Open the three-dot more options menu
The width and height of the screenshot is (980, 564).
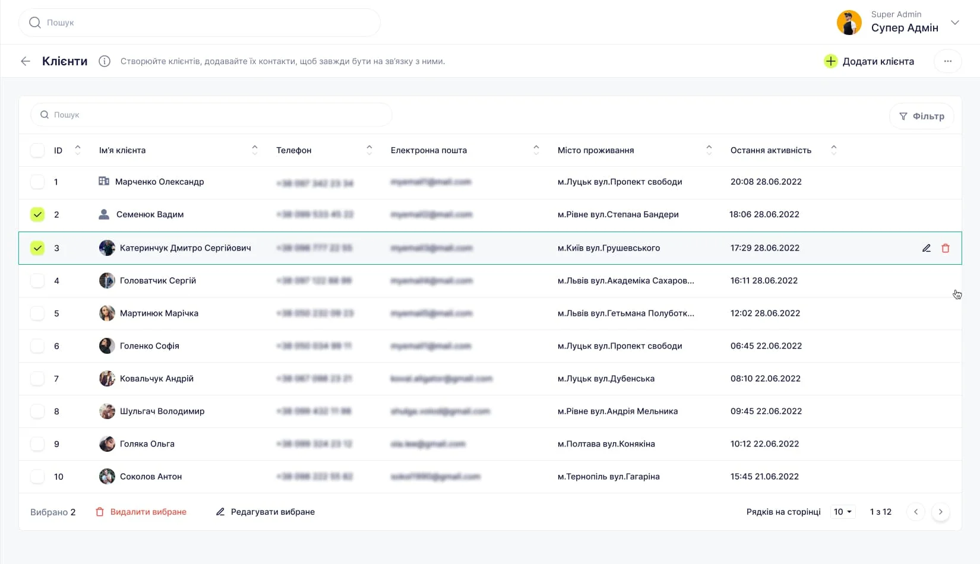(x=947, y=61)
